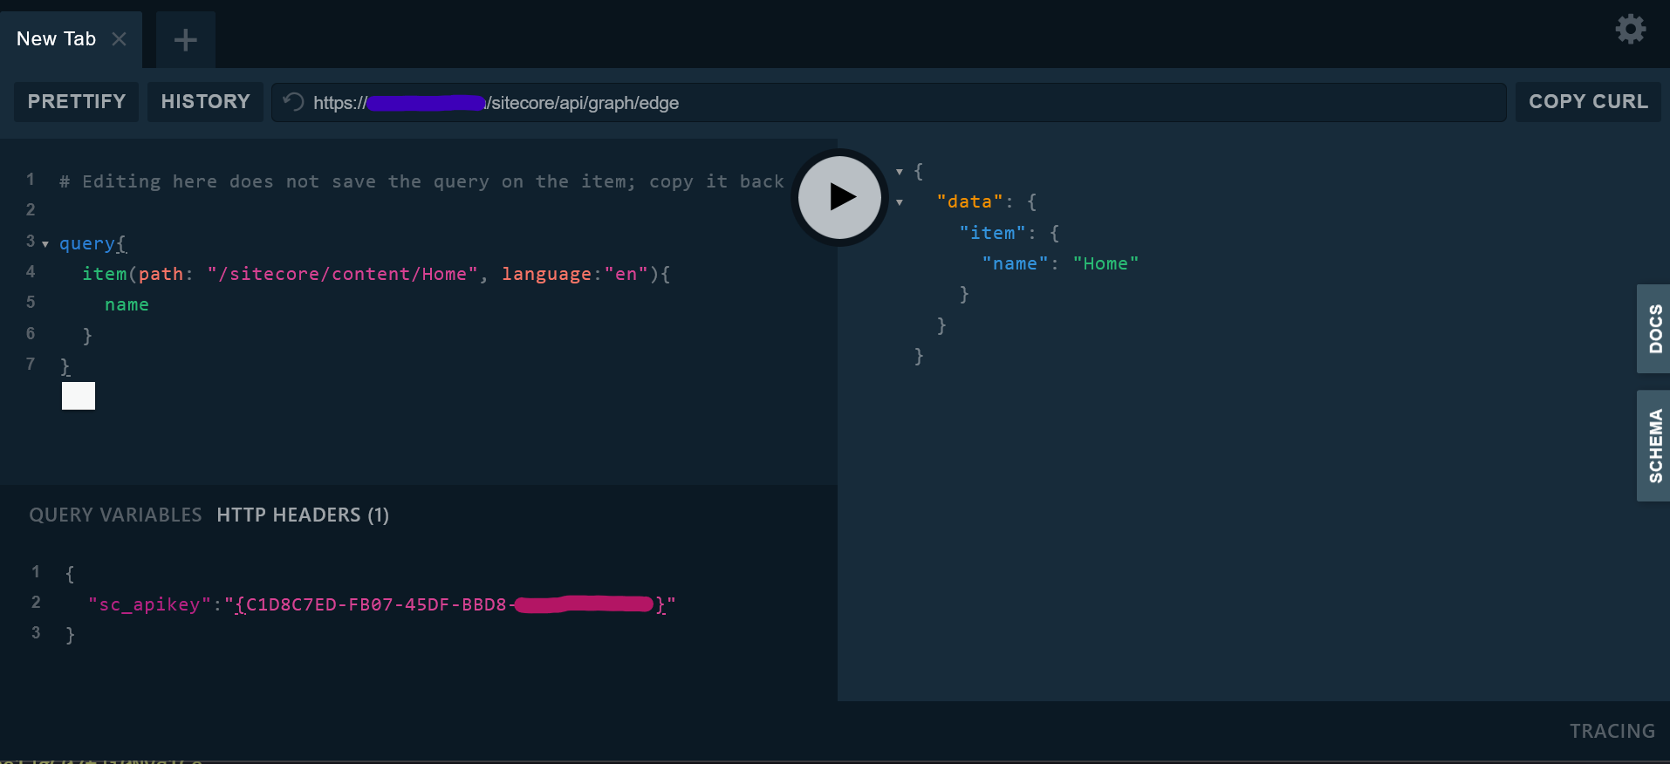Screen dimensions: 1670x764
Task: Close the New Tab tab
Action: 120,39
